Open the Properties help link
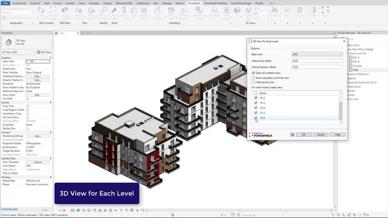The width and height of the screenshot is (388, 218). pos(9,209)
